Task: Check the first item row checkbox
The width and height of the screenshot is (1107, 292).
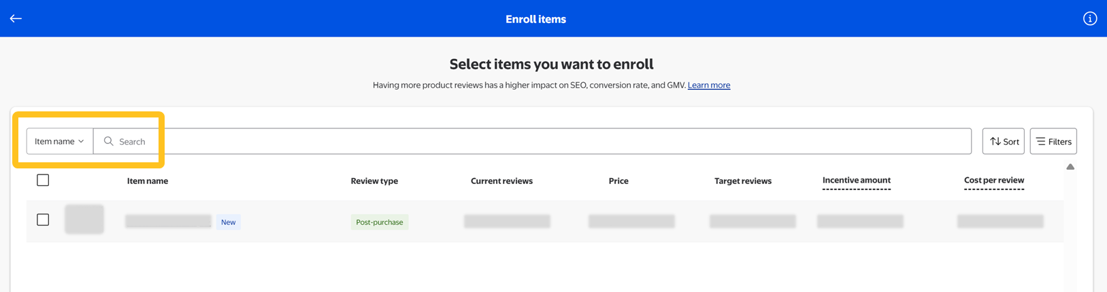Action: click(43, 220)
